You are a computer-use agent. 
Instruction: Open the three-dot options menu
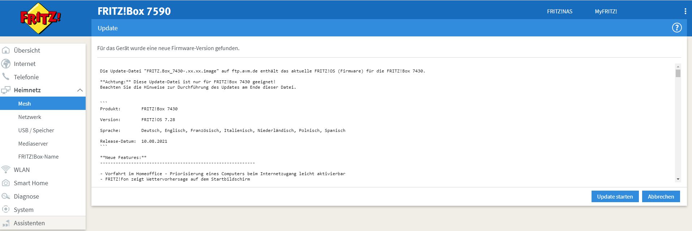tap(685, 11)
